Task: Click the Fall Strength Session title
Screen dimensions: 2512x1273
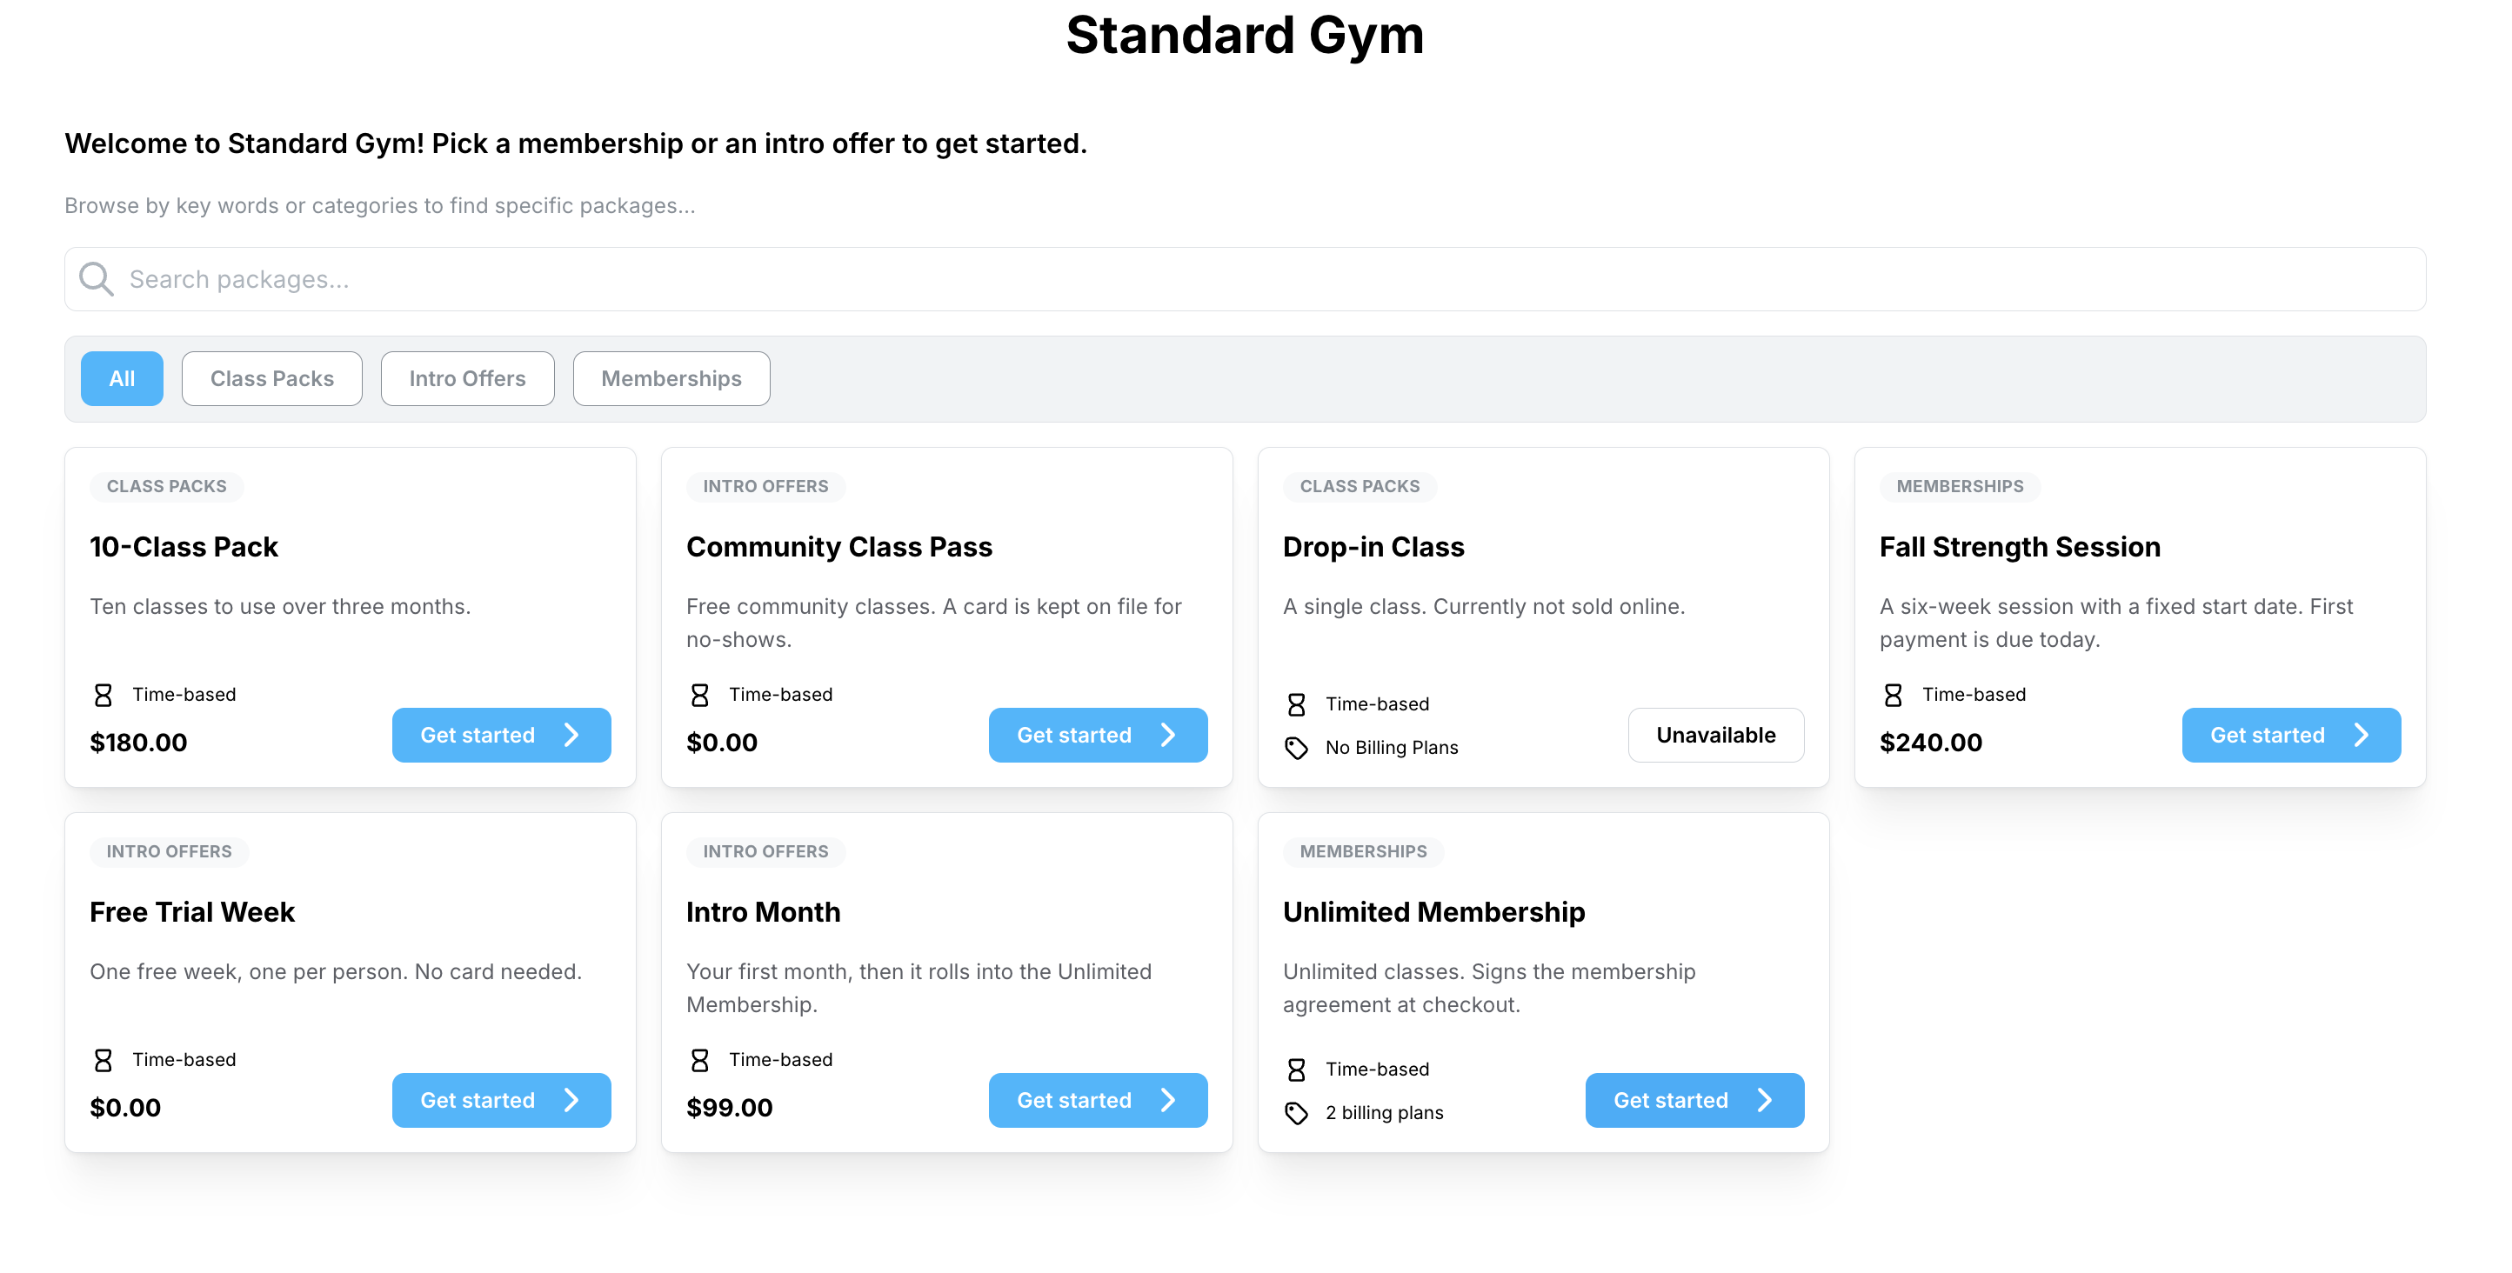Action: (x=2020, y=548)
